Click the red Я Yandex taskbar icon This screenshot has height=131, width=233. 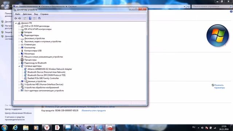pyautogui.click(x=57, y=128)
